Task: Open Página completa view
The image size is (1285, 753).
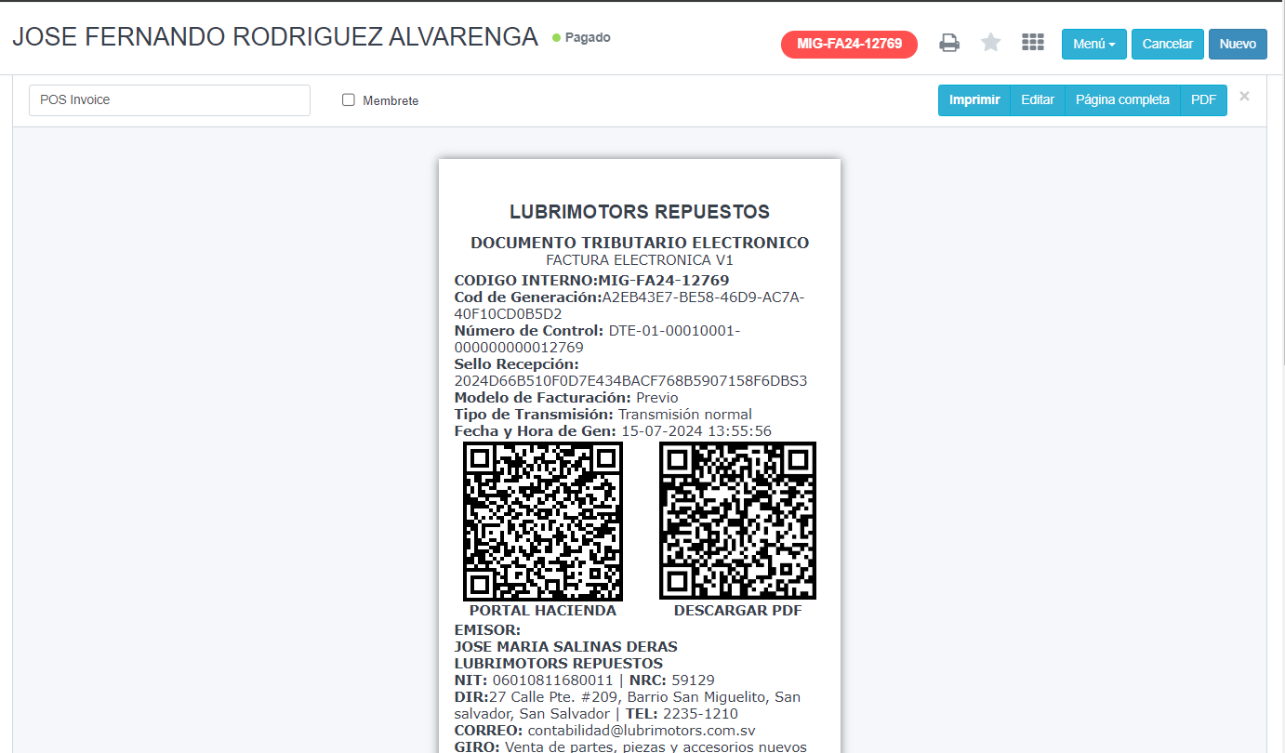Action: coord(1122,100)
